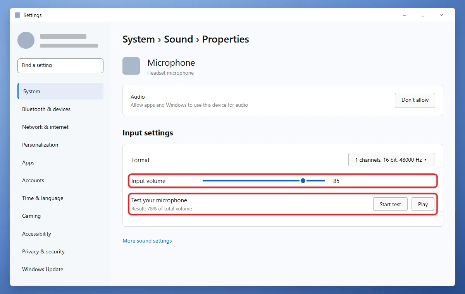
Task: Click the Result: 78% of total volume text
Action: 162,209
